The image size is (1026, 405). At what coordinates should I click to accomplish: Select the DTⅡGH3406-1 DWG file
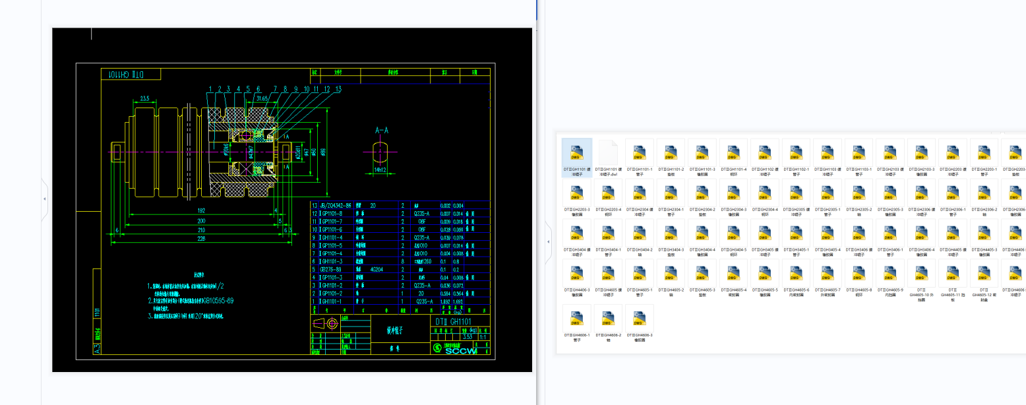click(x=890, y=238)
